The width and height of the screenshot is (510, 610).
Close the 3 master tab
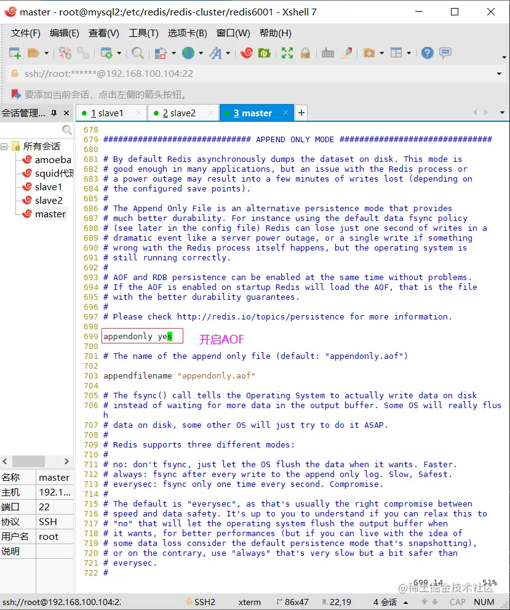pyautogui.click(x=285, y=113)
